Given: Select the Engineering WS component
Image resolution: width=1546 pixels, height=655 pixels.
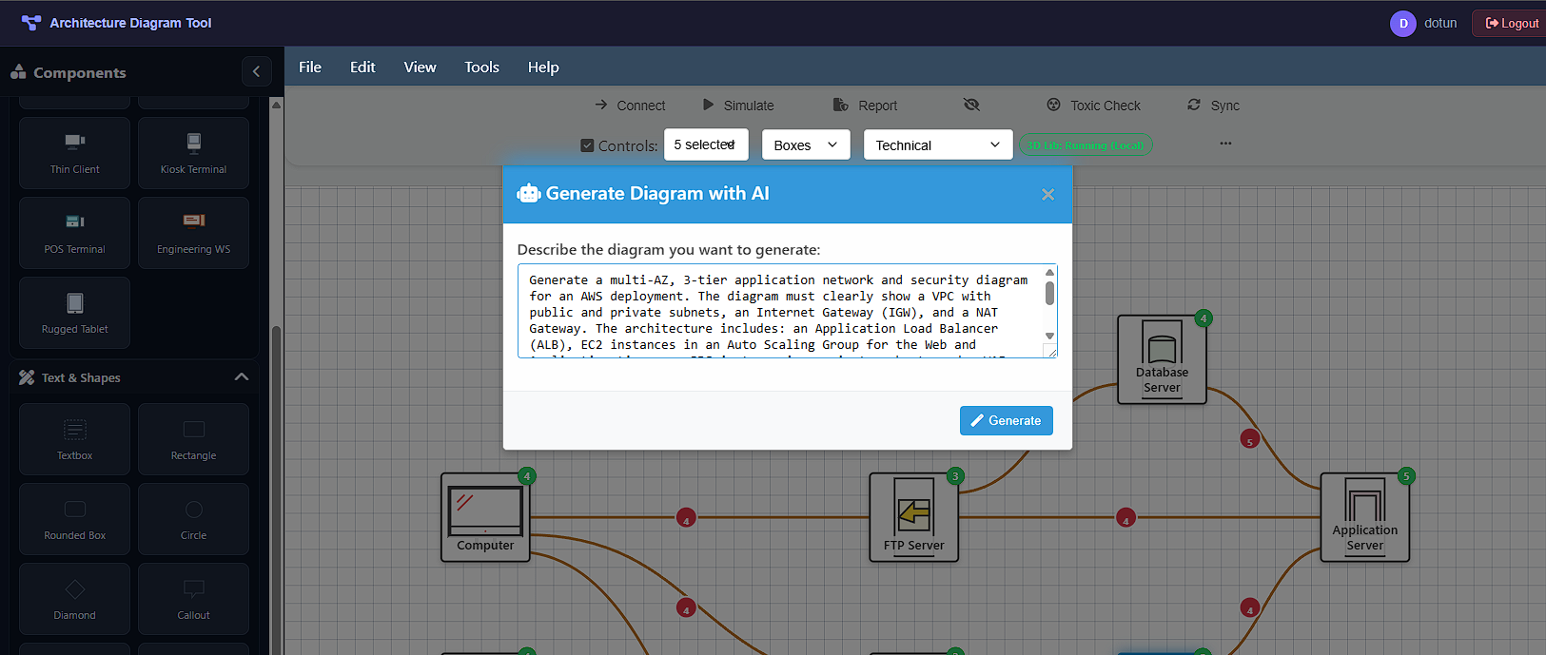Looking at the screenshot, I should (x=193, y=233).
